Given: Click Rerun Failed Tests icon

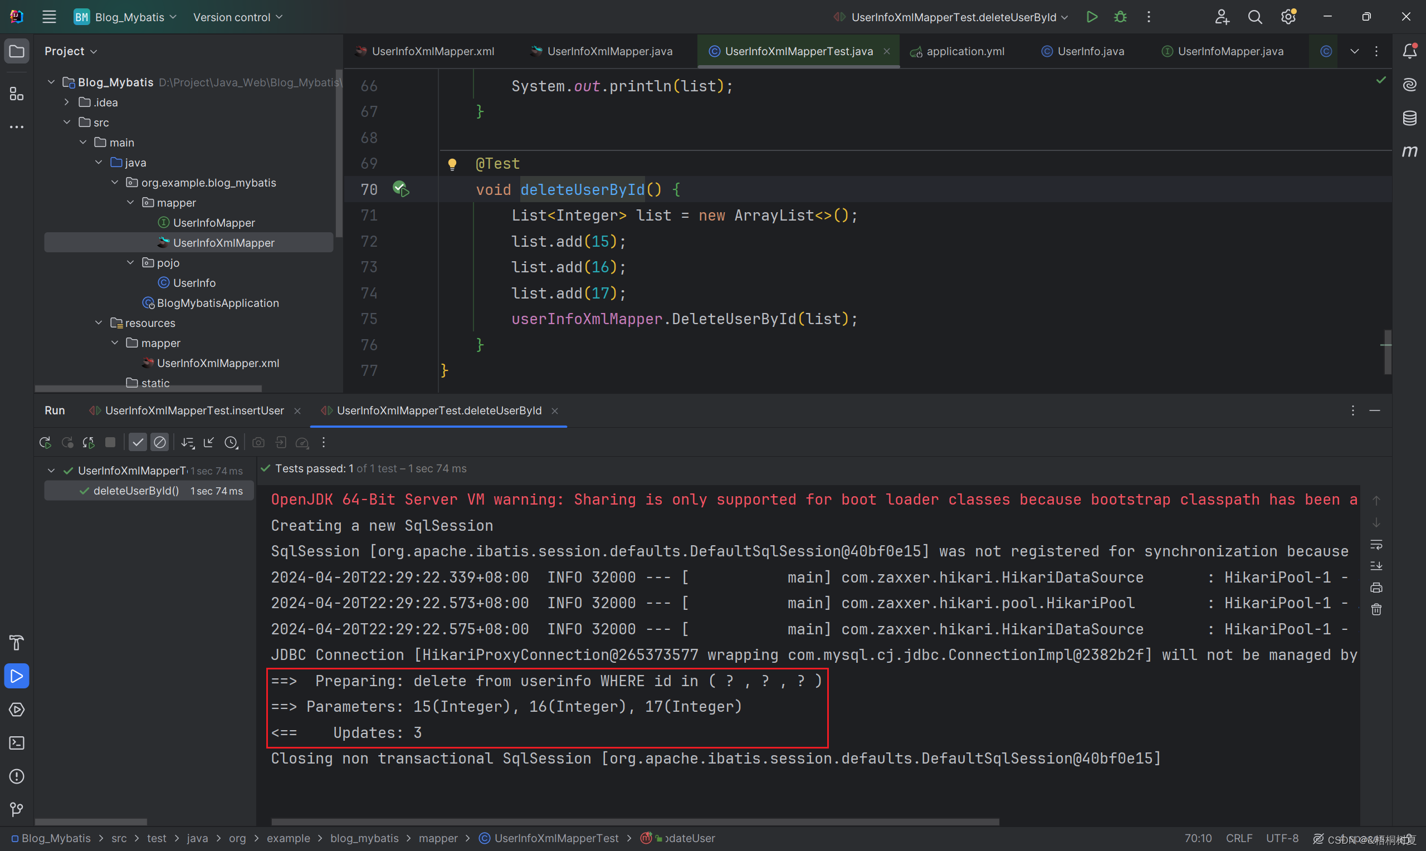Looking at the screenshot, I should pyautogui.click(x=66, y=442).
